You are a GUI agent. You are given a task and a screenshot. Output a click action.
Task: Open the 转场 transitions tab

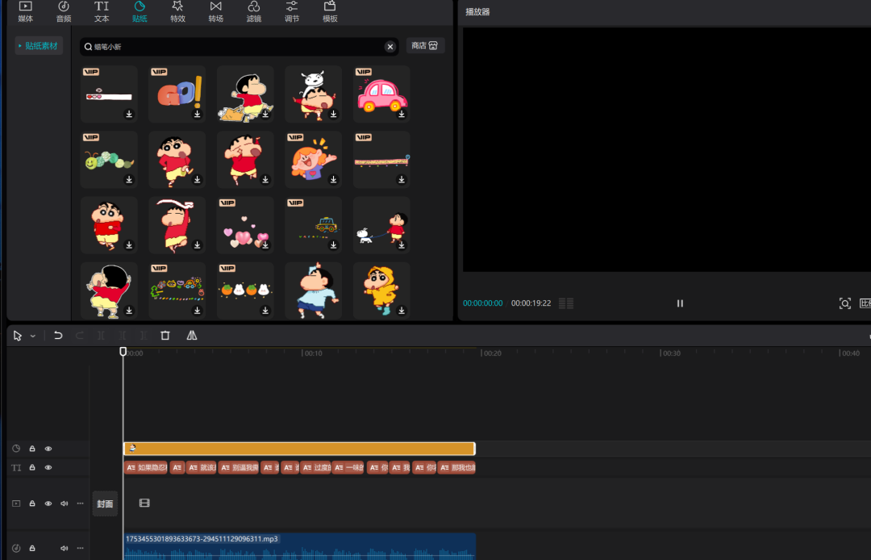[x=215, y=11]
